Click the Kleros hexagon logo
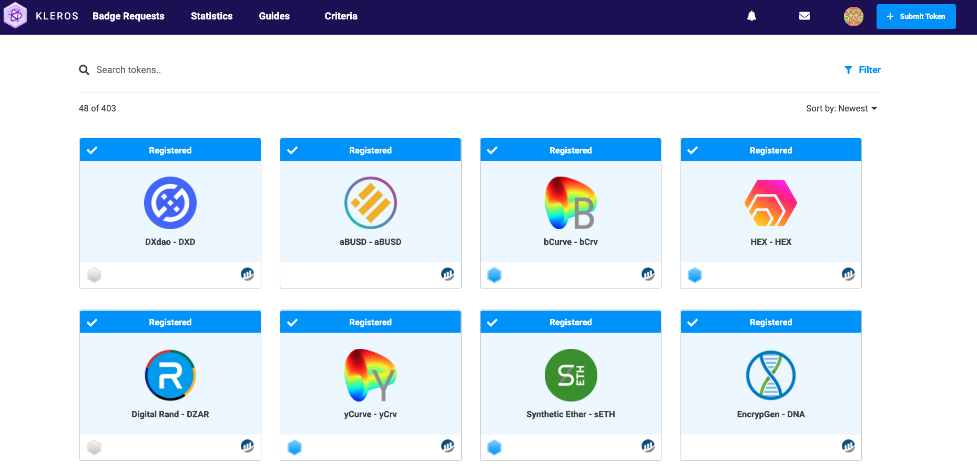The width and height of the screenshot is (977, 473). pyautogui.click(x=15, y=16)
